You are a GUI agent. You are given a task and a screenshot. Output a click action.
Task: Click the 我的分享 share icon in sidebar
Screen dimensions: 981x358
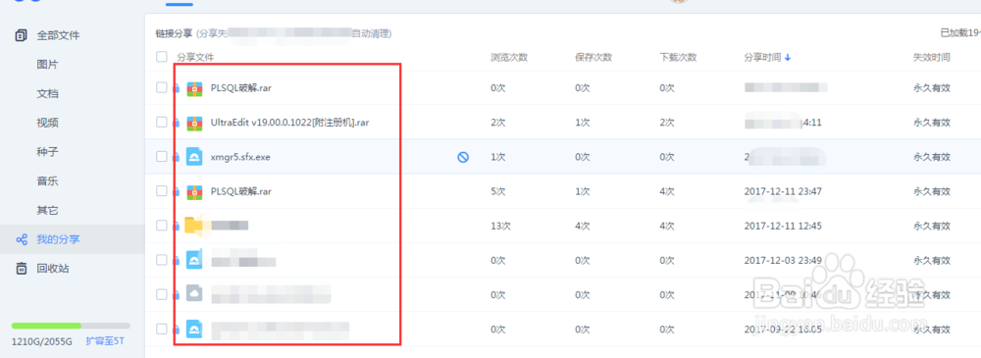(x=22, y=239)
